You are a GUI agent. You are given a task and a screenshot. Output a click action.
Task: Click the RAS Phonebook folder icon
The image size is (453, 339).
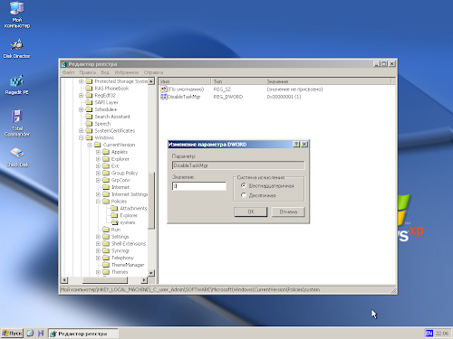click(x=89, y=89)
